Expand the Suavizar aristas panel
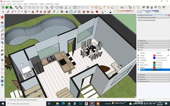Viewport: 170px width, 106px height. (x=153, y=81)
